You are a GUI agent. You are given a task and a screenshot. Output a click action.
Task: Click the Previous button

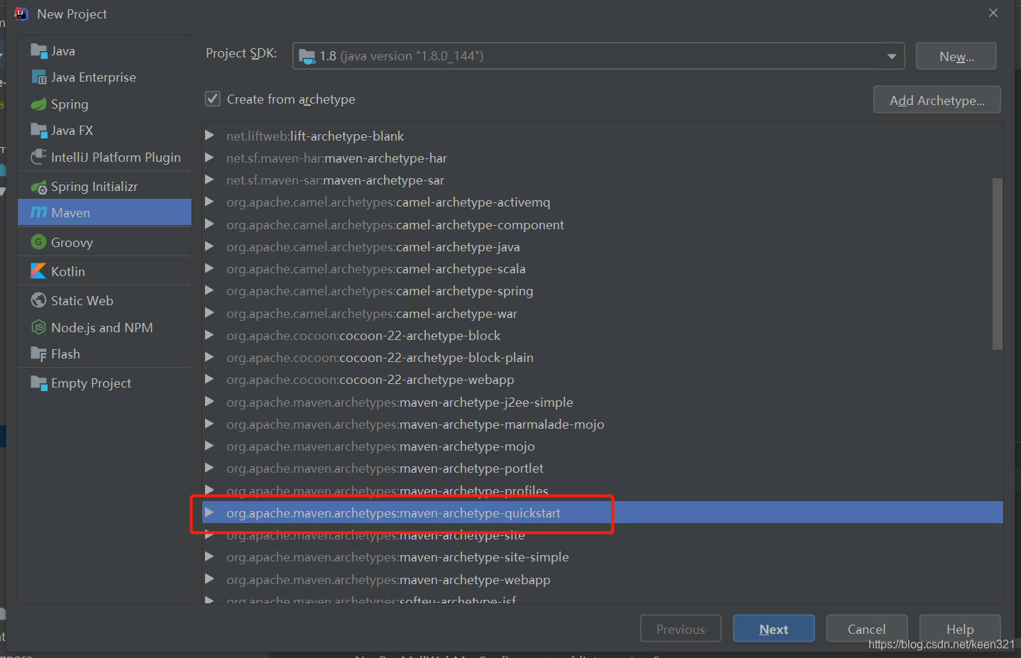coord(680,629)
